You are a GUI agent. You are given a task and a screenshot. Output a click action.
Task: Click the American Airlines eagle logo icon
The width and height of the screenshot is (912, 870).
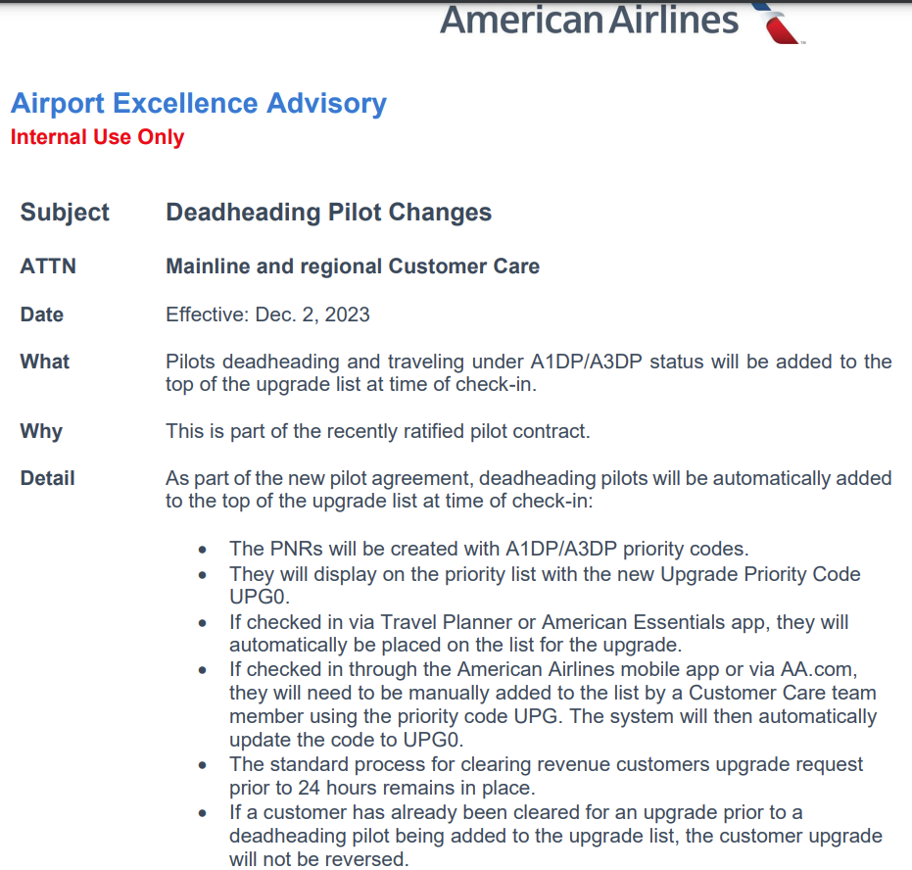[x=778, y=24]
